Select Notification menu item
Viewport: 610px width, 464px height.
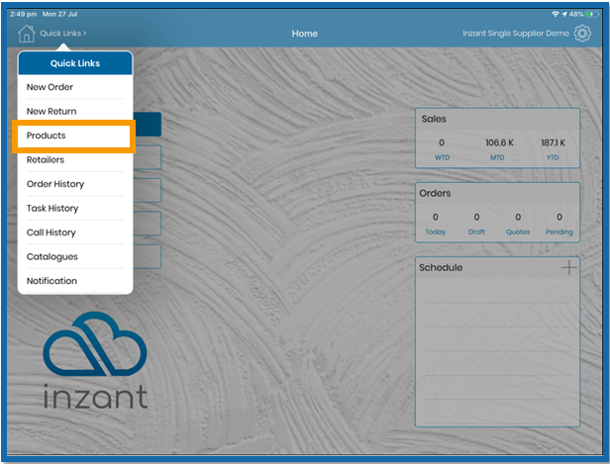[x=75, y=281]
